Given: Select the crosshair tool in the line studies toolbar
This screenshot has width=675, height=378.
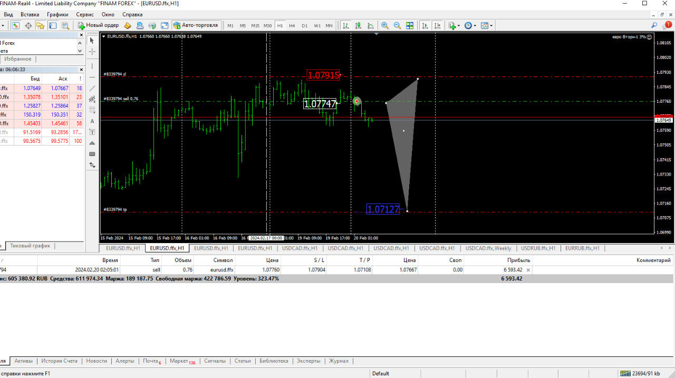Looking at the screenshot, I should pos(92,52).
